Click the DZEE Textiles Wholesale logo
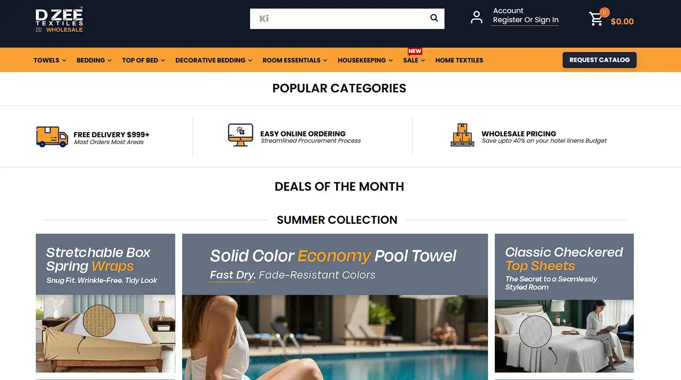The image size is (681, 380). 59,20
